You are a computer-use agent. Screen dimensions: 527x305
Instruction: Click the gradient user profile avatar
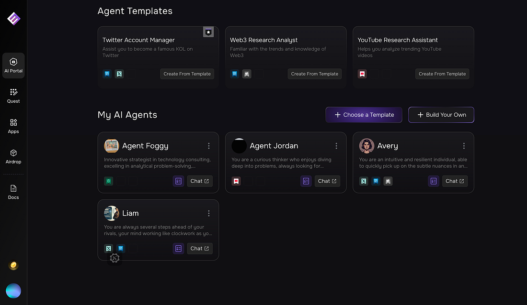[13, 291]
